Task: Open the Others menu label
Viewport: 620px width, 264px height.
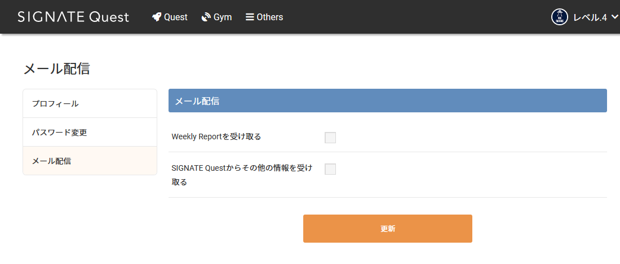Action: tap(270, 17)
